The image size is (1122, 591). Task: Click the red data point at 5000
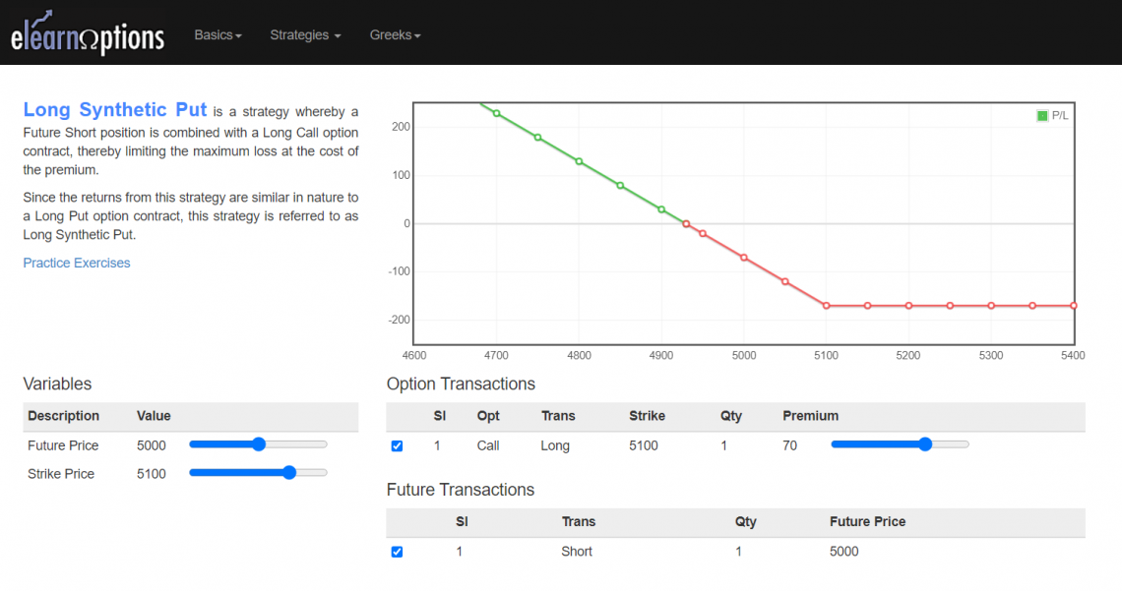point(744,258)
